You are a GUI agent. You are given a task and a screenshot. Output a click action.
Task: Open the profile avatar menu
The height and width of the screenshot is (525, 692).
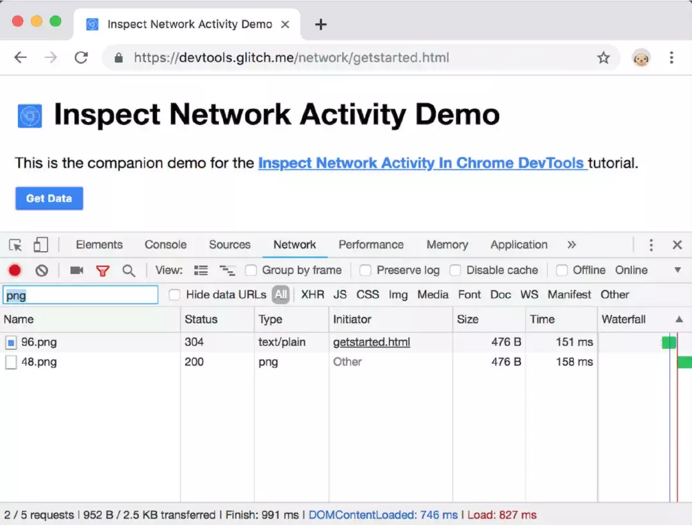(641, 58)
